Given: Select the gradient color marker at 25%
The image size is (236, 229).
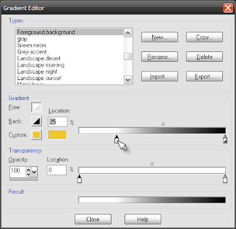Looking at the screenshot, I should 117,139.
